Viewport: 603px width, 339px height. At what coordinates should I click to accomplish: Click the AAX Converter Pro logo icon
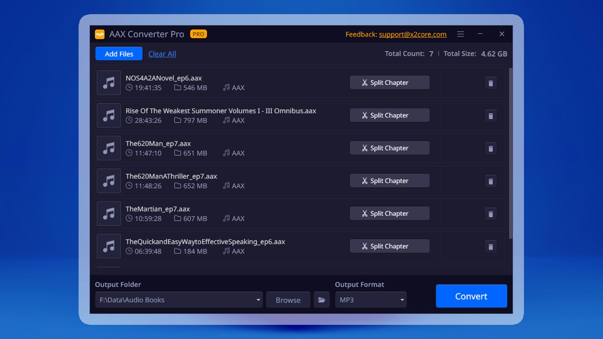pos(100,34)
